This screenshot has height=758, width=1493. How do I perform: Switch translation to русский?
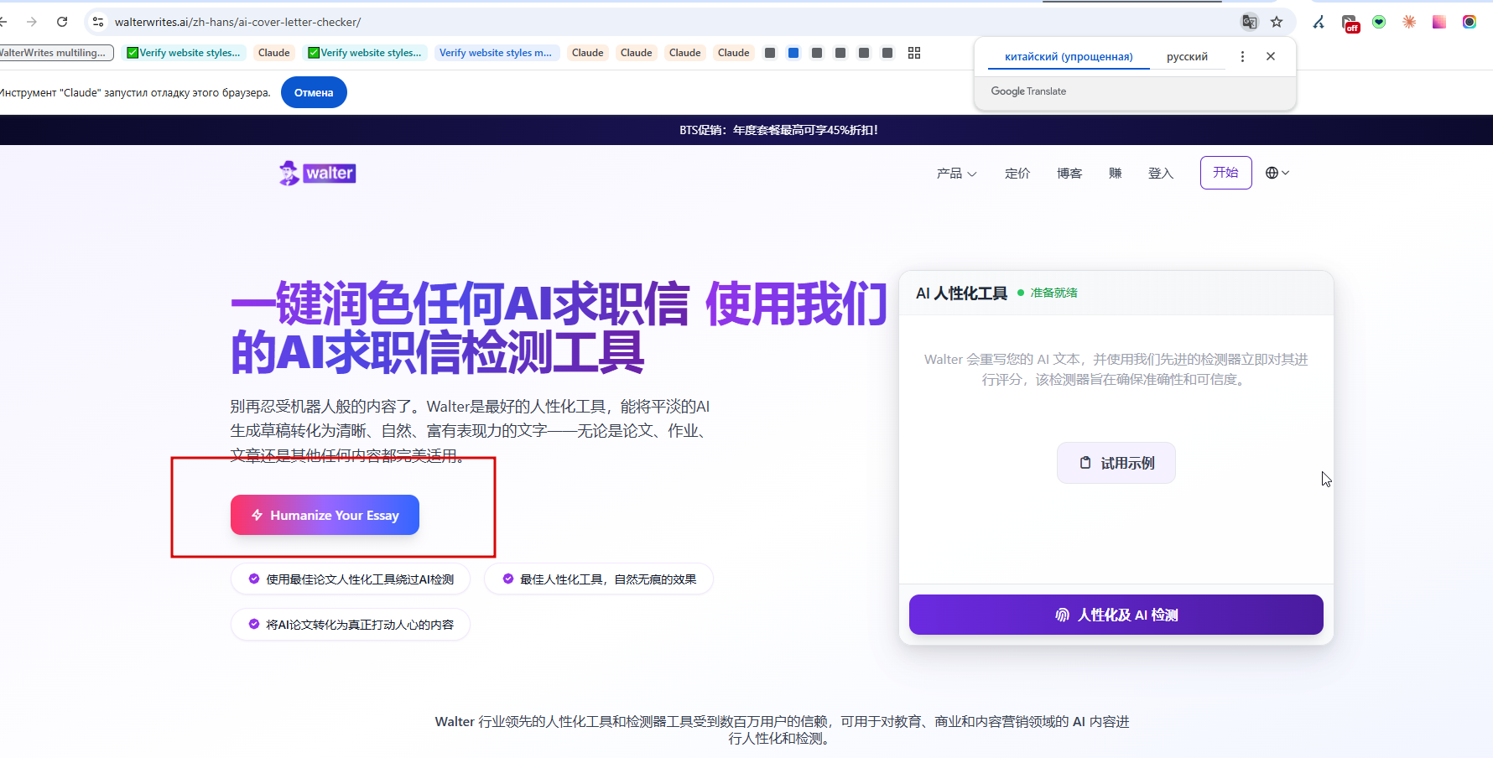click(x=1187, y=56)
